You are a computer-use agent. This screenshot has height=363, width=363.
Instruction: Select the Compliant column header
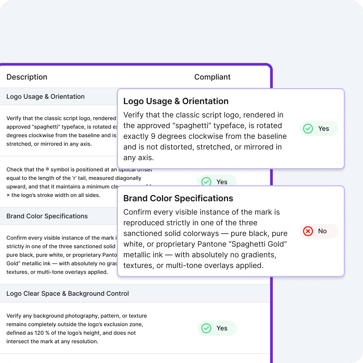(212, 77)
